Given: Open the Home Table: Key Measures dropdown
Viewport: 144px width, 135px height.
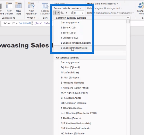Looking at the screenshot, I should tap(103, 4).
